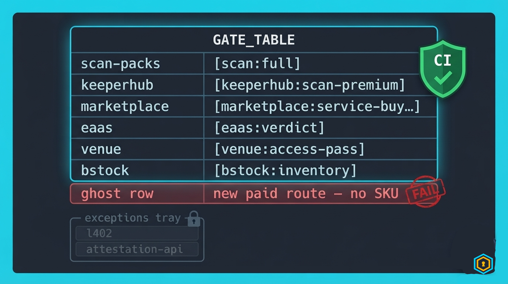
Task: Click the exceptions tray title
Action: [x=133, y=218]
